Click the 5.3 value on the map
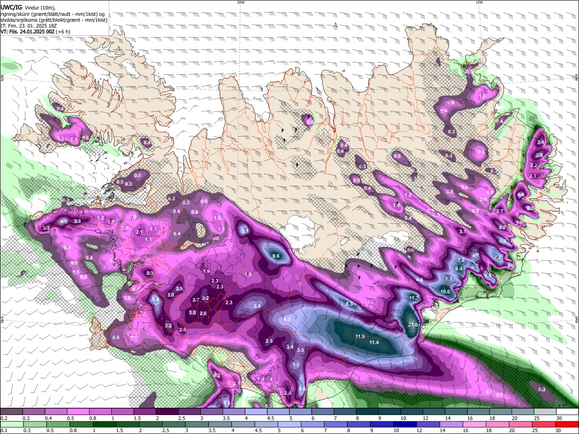Screen dimensions: 579x434 pyautogui.click(x=227, y=403)
